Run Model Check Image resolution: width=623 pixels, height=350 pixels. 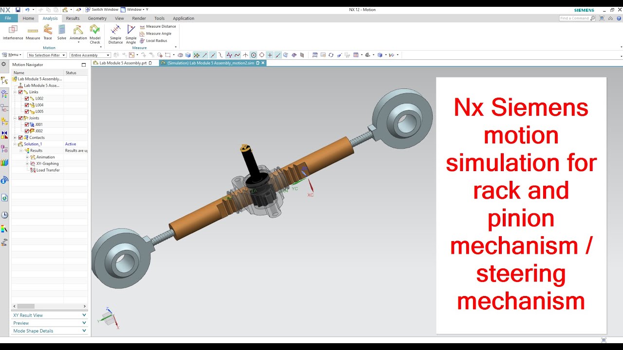[x=95, y=34]
